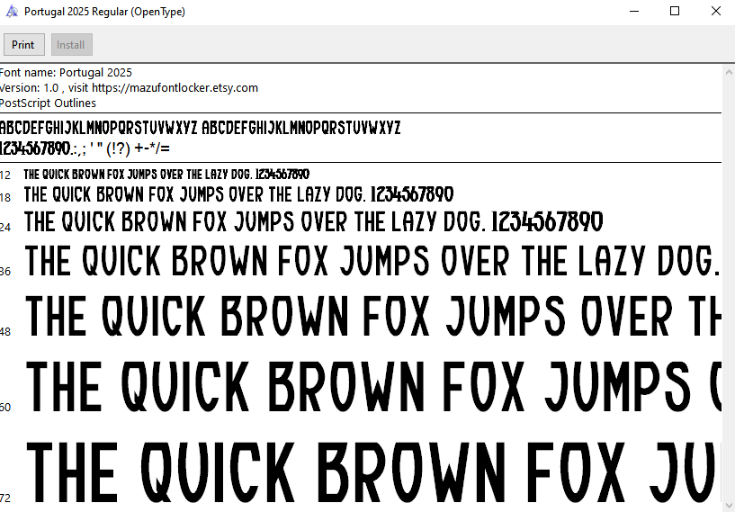Click the 'Font name: Portugal 2025' line

point(67,73)
